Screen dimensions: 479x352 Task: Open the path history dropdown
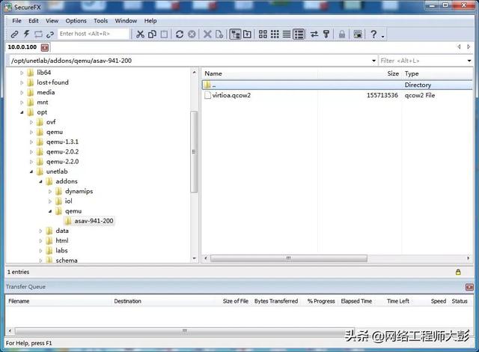coord(373,61)
